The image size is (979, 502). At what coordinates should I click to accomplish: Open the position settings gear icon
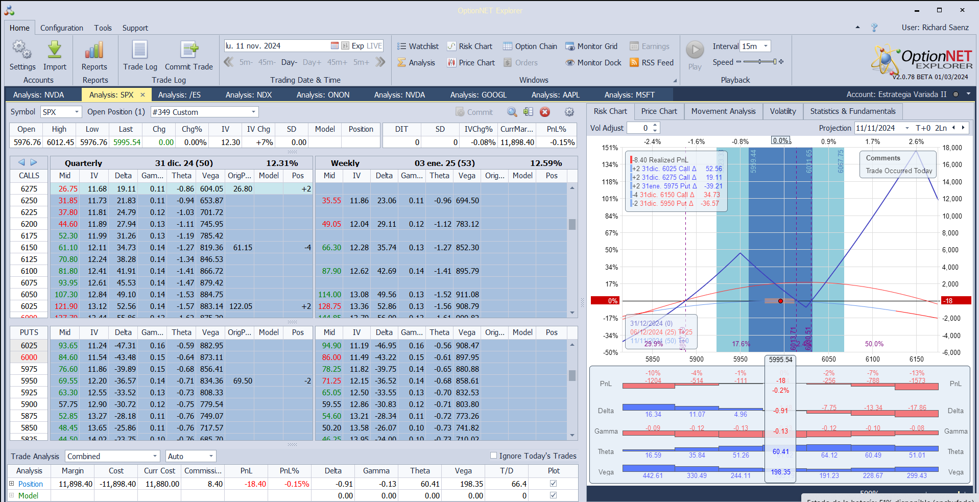coord(569,112)
